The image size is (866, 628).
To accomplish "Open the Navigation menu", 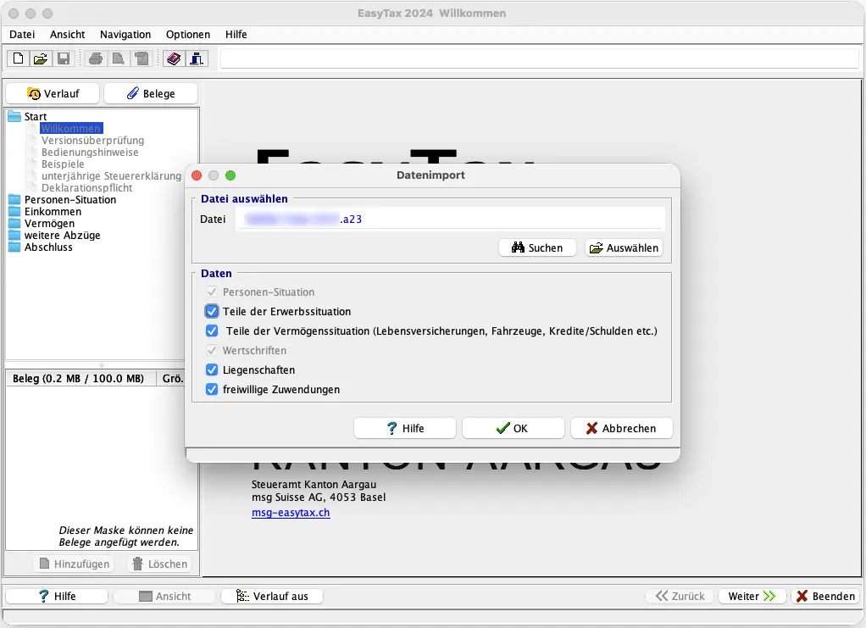I will tap(125, 35).
